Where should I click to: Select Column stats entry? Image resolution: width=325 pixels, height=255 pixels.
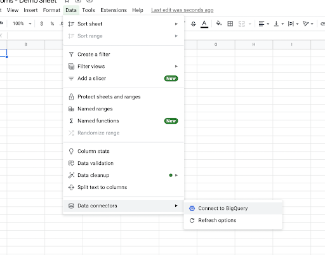124,151
